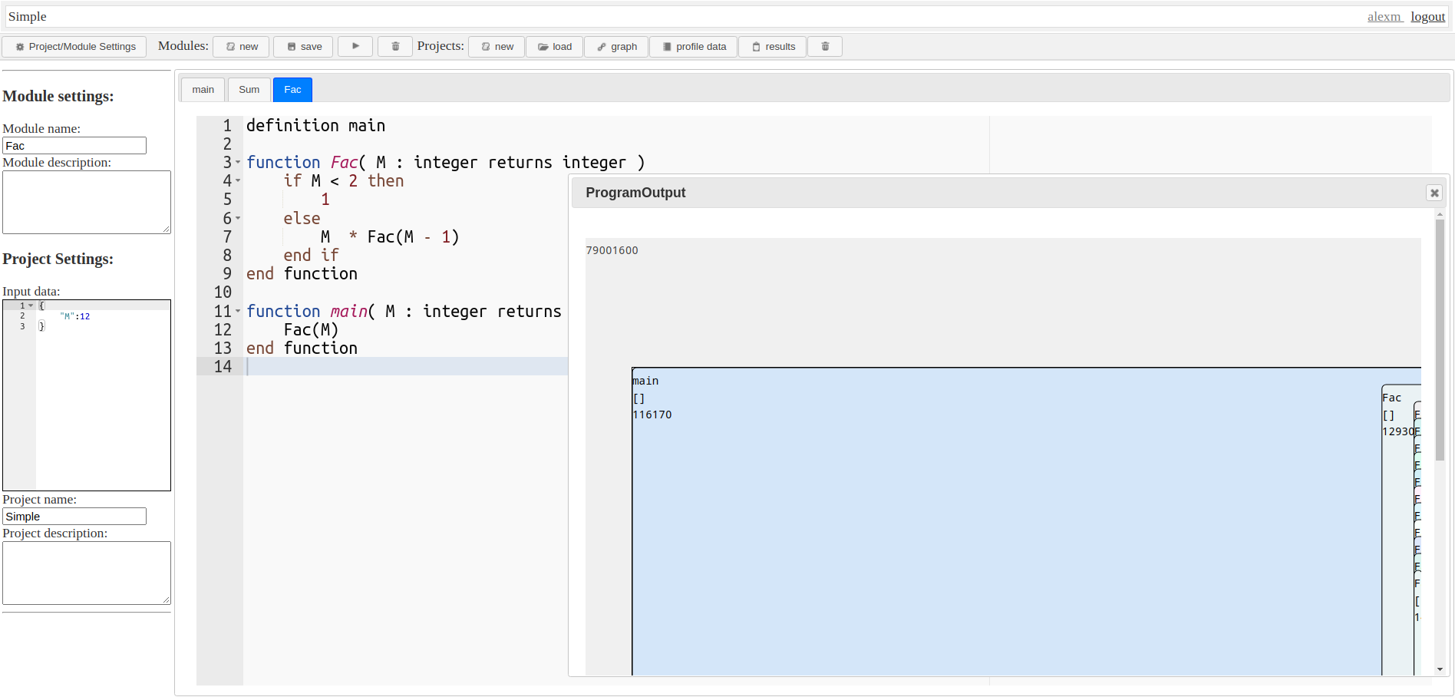Click the ProgramOutput vertical scrollbar thumb
The image size is (1455, 697).
pyautogui.click(x=1440, y=339)
